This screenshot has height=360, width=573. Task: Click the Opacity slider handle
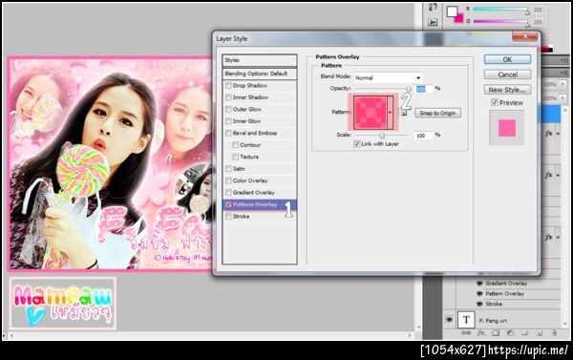click(409, 89)
